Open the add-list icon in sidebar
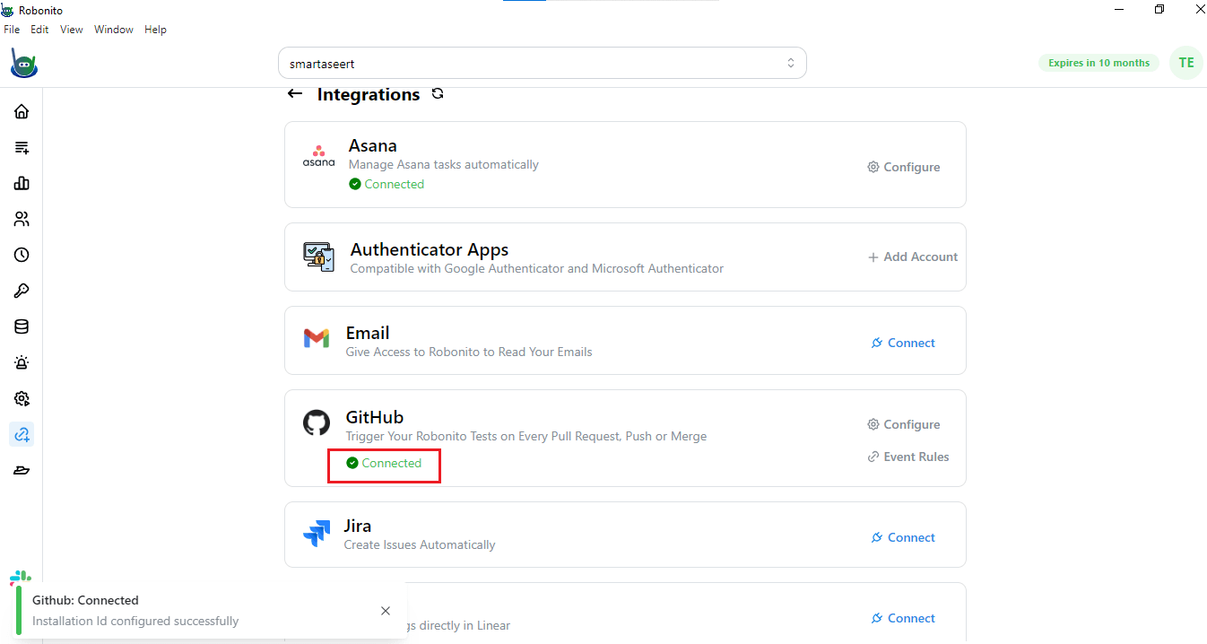 coord(22,147)
